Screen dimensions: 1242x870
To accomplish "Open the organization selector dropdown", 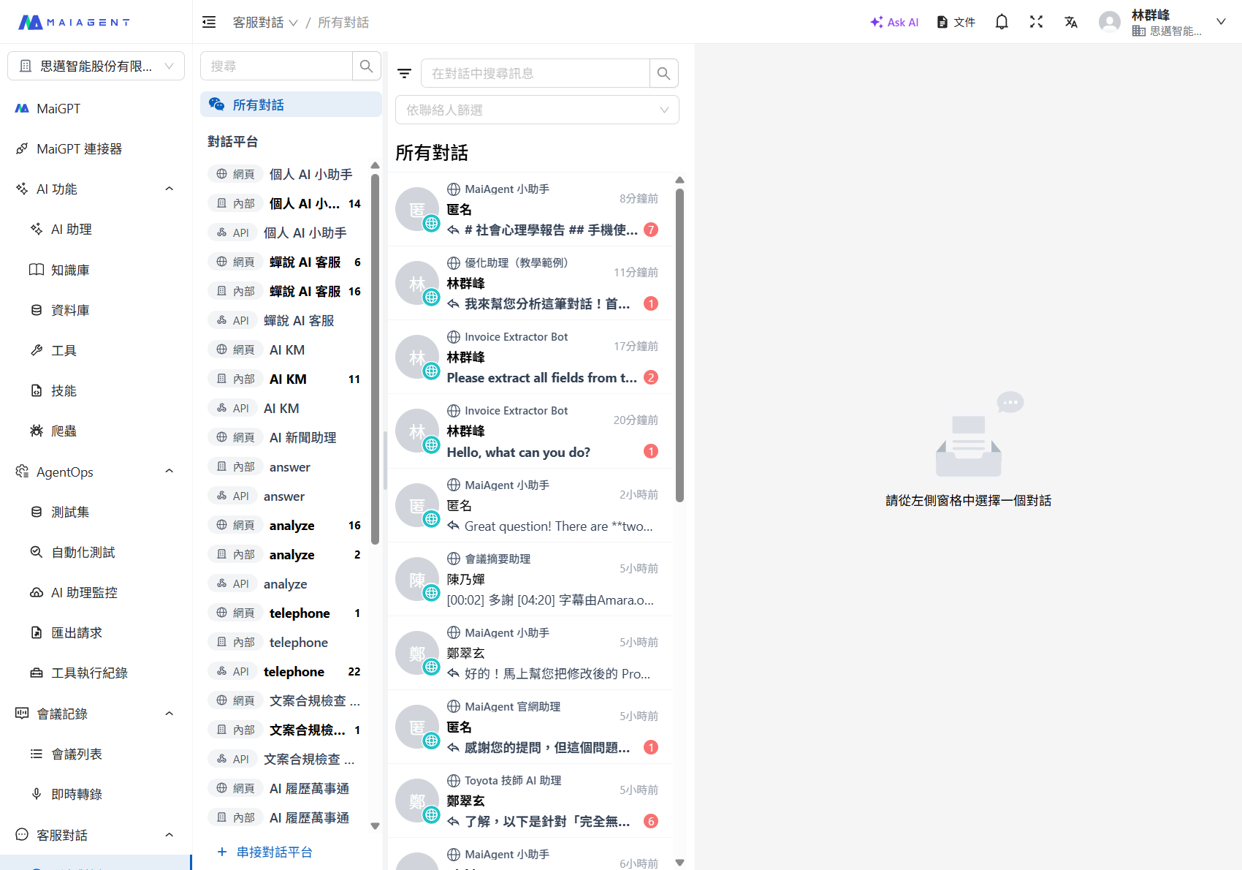I will (96, 66).
